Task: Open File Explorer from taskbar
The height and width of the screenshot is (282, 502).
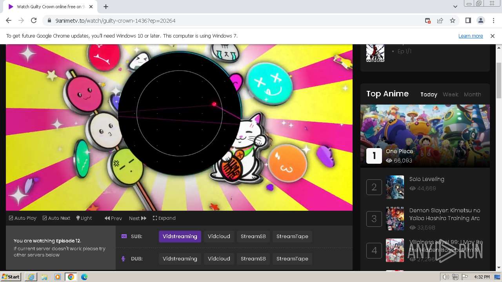Action: 44,277
